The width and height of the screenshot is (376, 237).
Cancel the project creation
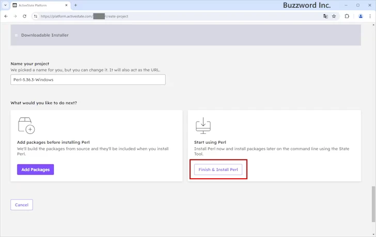[22, 205]
